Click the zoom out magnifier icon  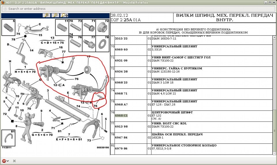55,15
